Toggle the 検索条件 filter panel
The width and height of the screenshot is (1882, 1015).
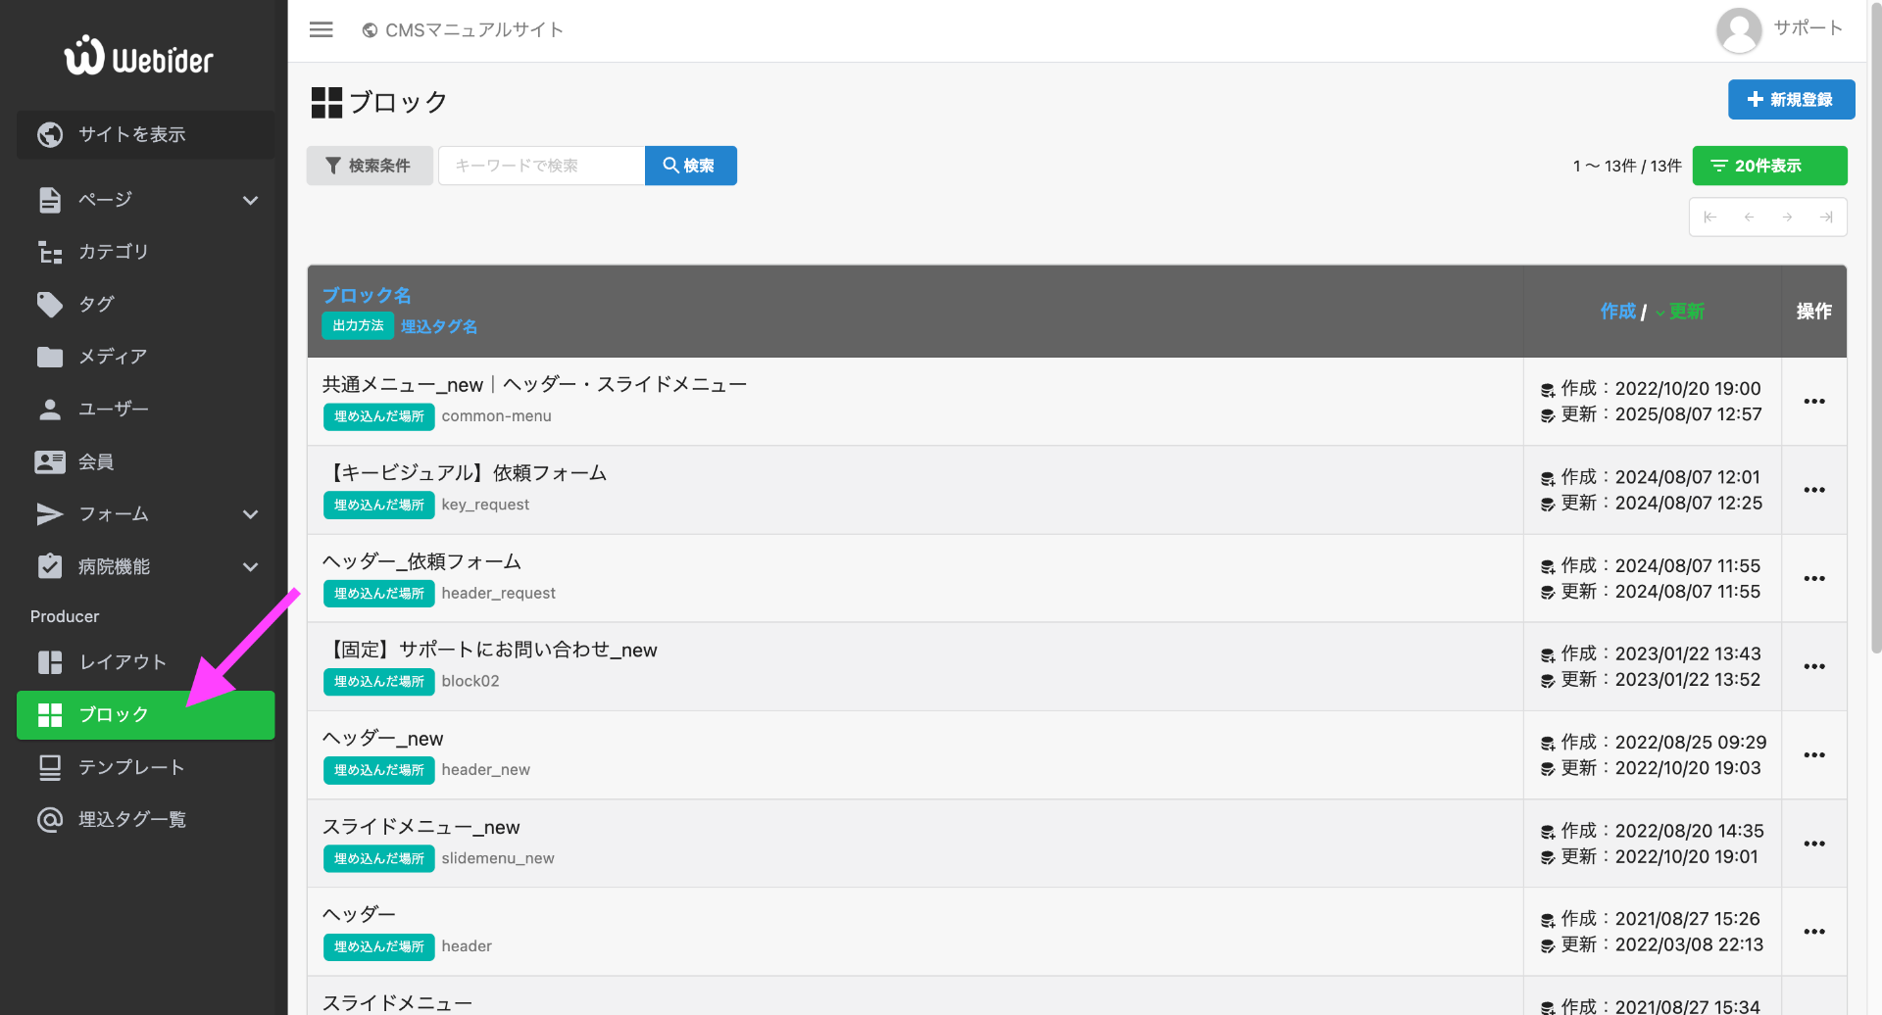370,165
